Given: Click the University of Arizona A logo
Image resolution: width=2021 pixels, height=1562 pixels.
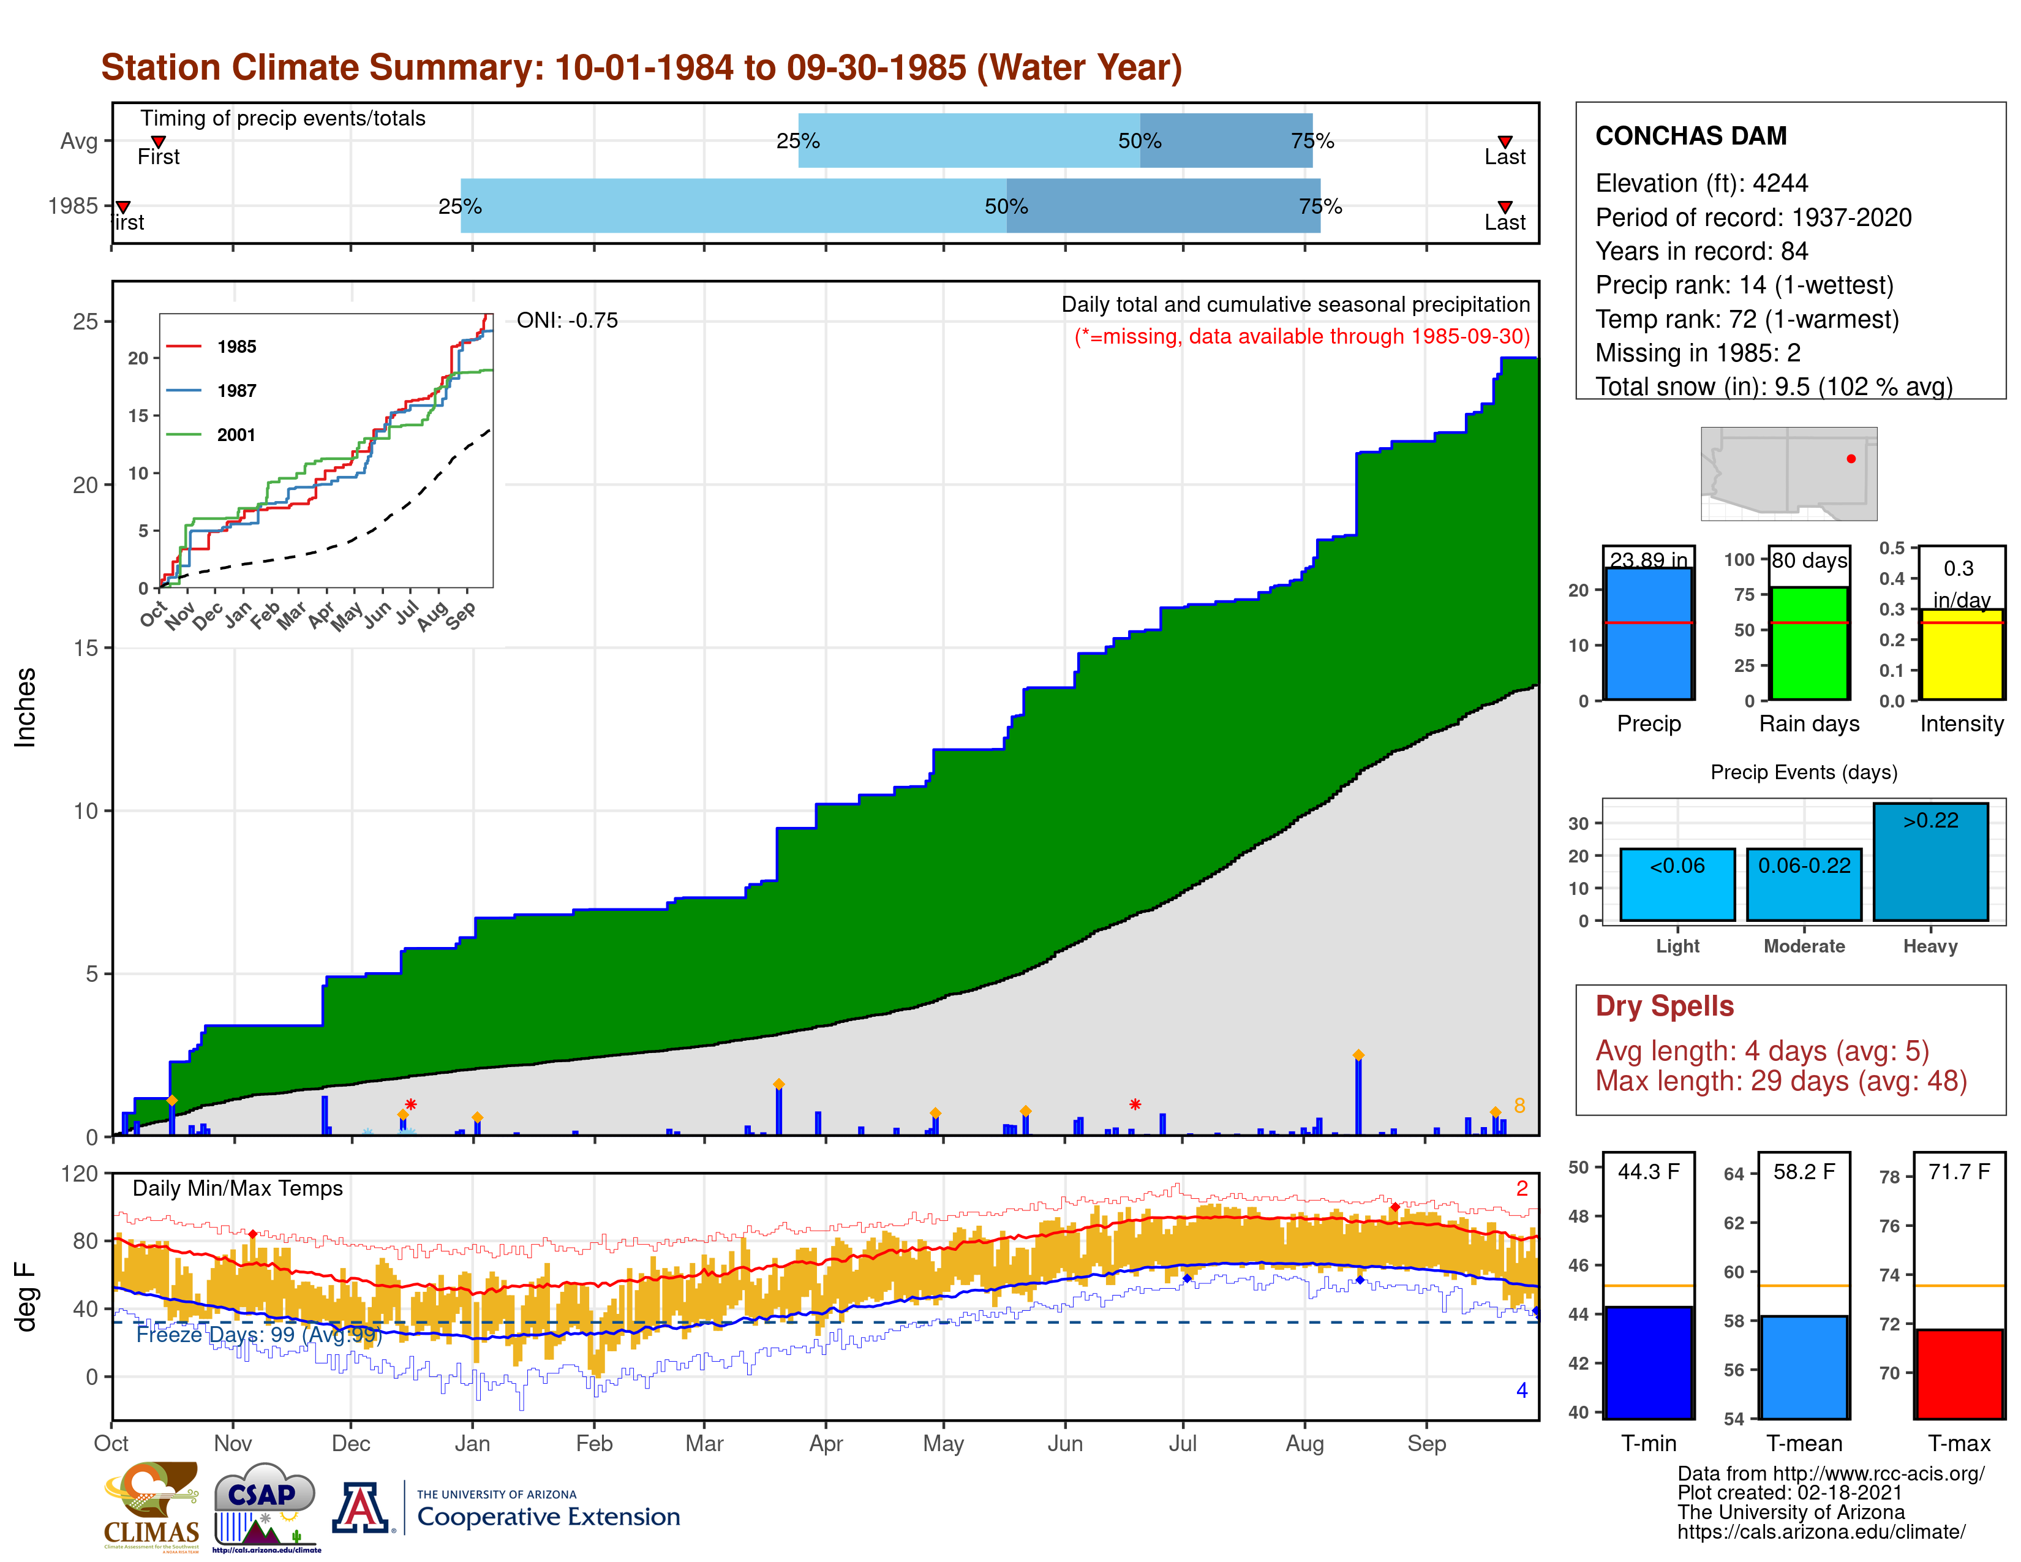Looking at the screenshot, I should click(362, 1507).
